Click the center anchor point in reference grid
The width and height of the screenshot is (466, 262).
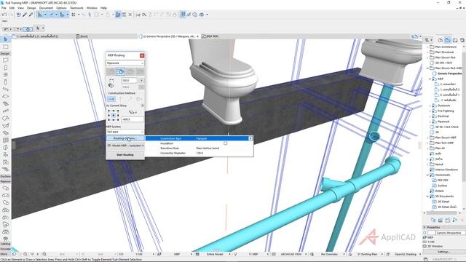click(114, 115)
